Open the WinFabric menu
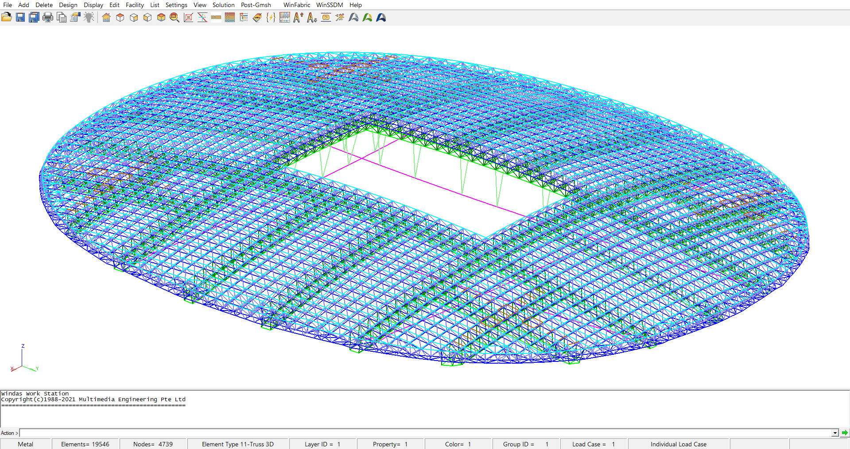Image resolution: width=850 pixels, height=449 pixels. tap(296, 5)
